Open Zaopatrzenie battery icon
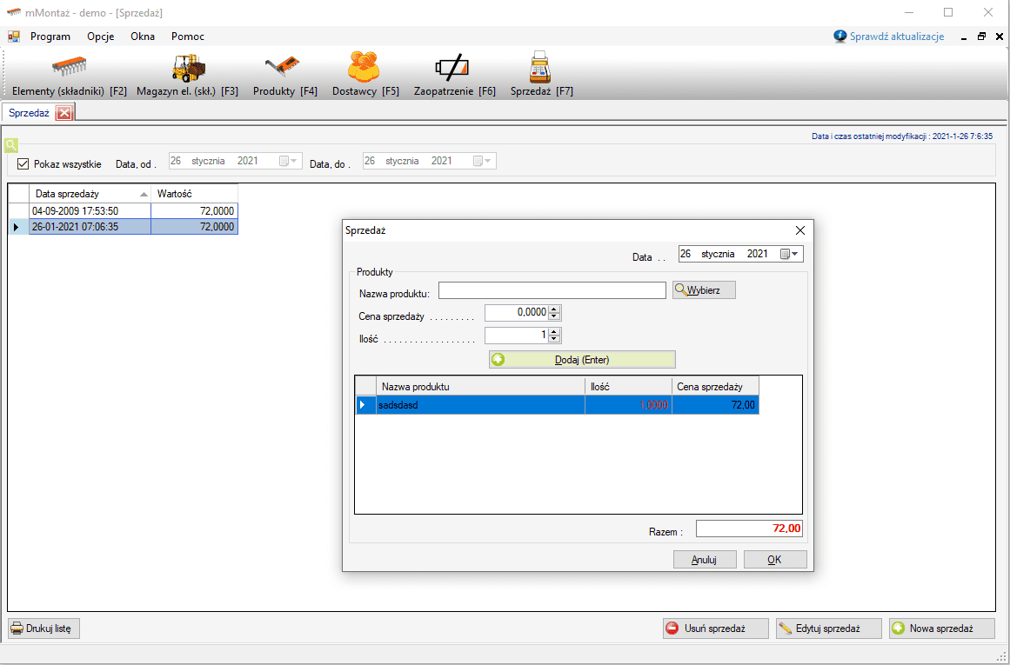 (x=453, y=68)
